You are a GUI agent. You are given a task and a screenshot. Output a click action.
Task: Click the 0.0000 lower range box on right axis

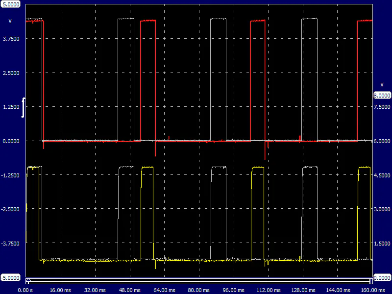[382, 277]
